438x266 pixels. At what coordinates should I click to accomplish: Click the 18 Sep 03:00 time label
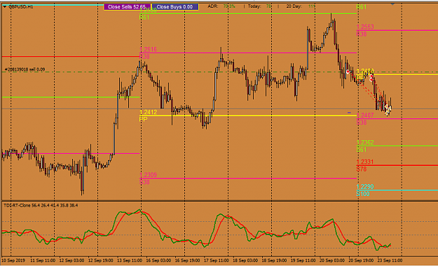[x=245, y=260]
